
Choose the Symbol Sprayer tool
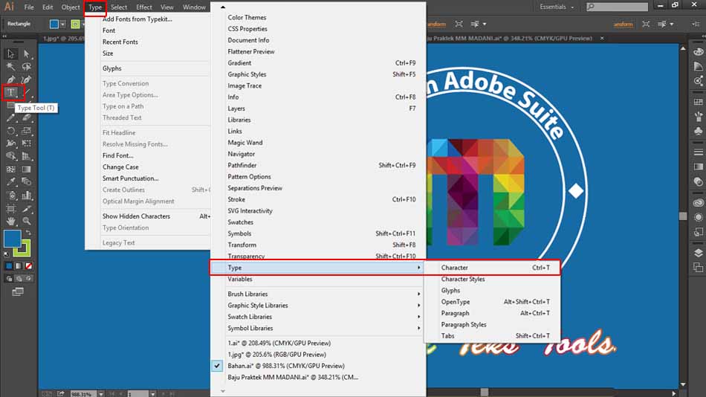click(x=11, y=195)
